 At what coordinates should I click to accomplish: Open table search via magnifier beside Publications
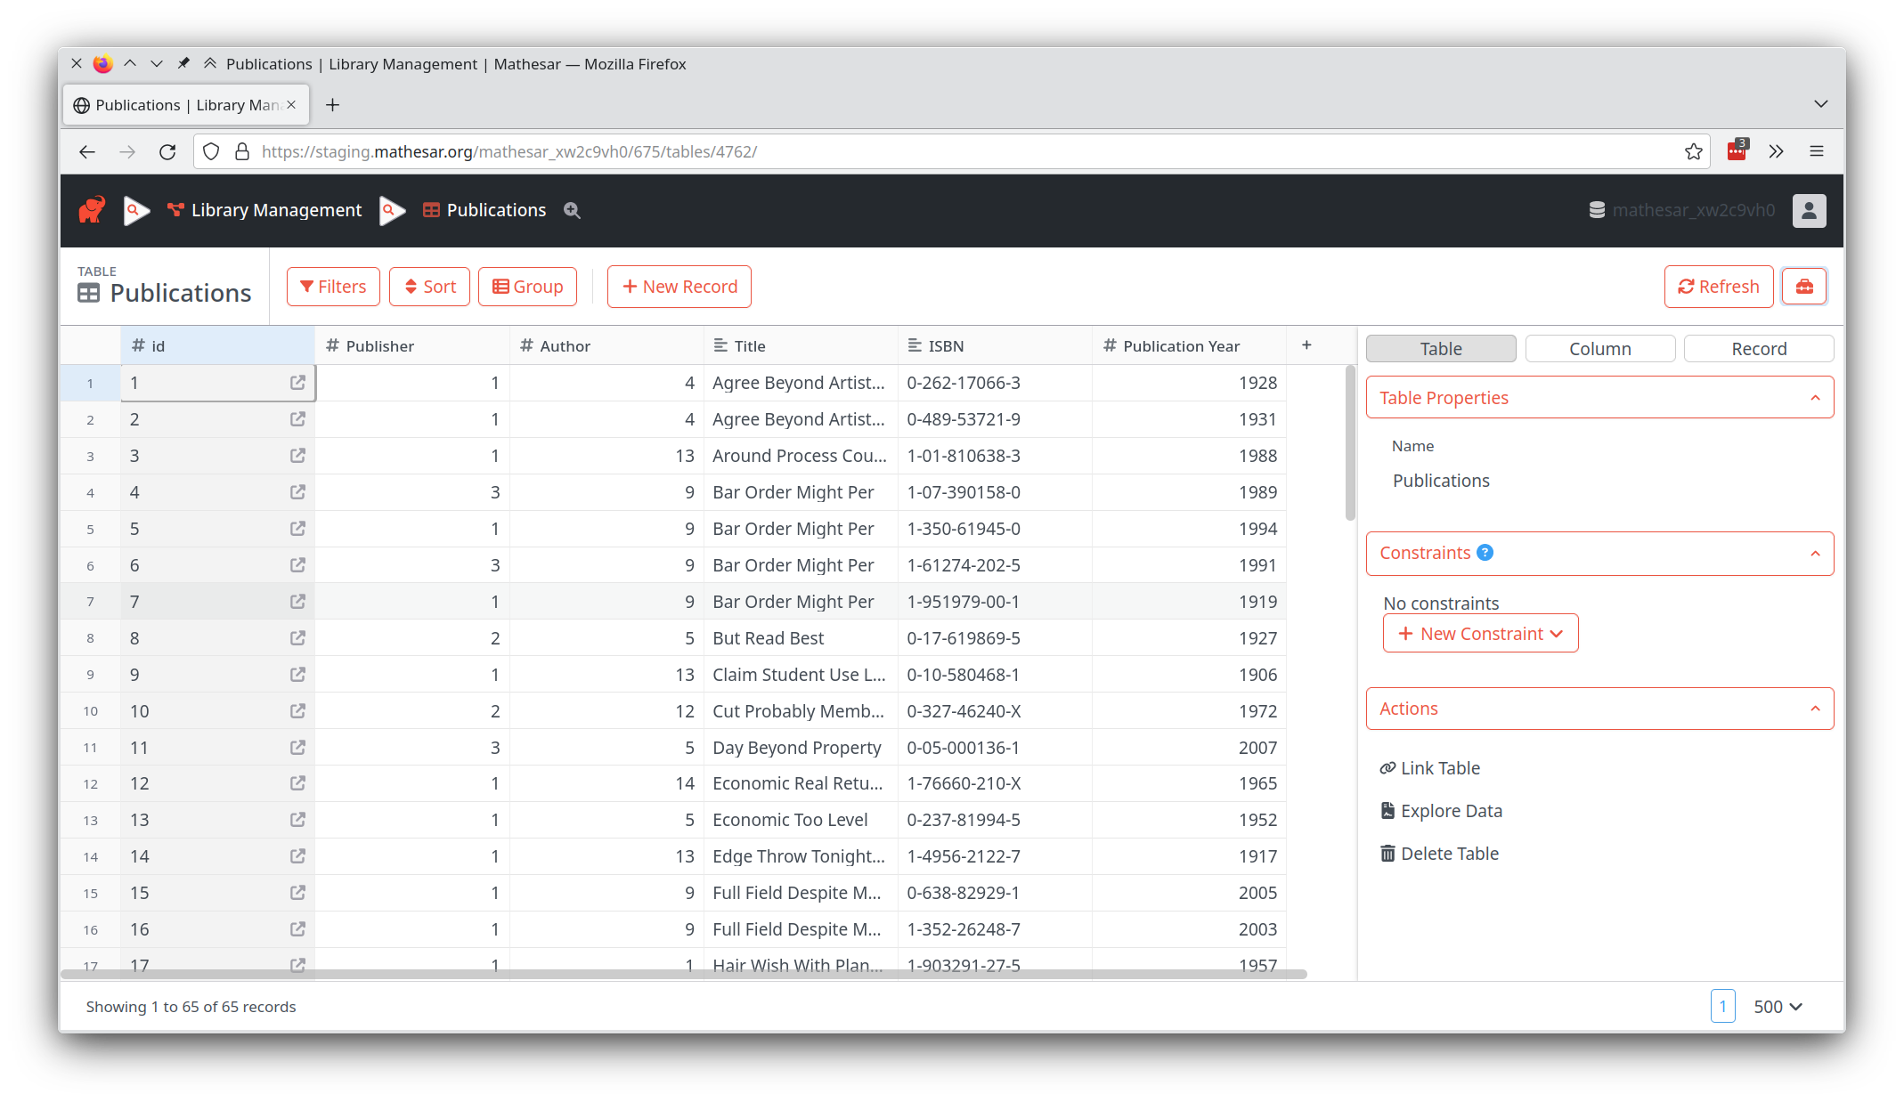coord(571,210)
